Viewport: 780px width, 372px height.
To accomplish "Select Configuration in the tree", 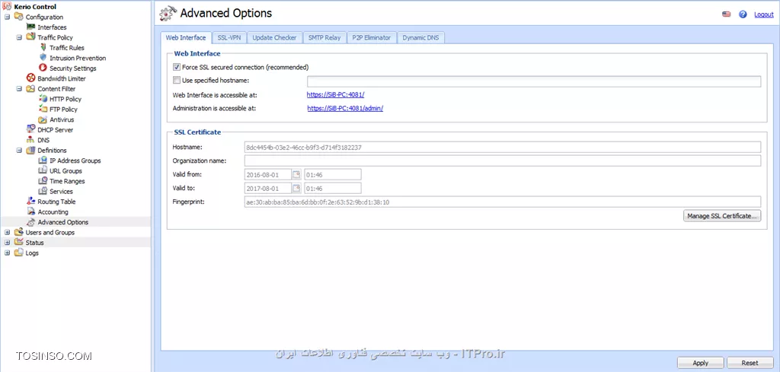I will [44, 17].
